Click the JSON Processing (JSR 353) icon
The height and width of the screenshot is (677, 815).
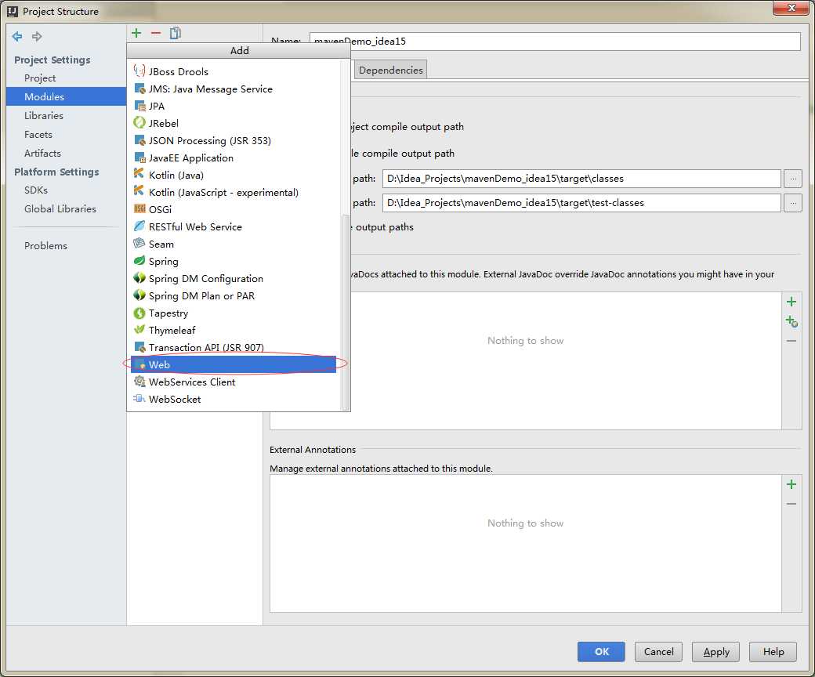[x=139, y=140]
